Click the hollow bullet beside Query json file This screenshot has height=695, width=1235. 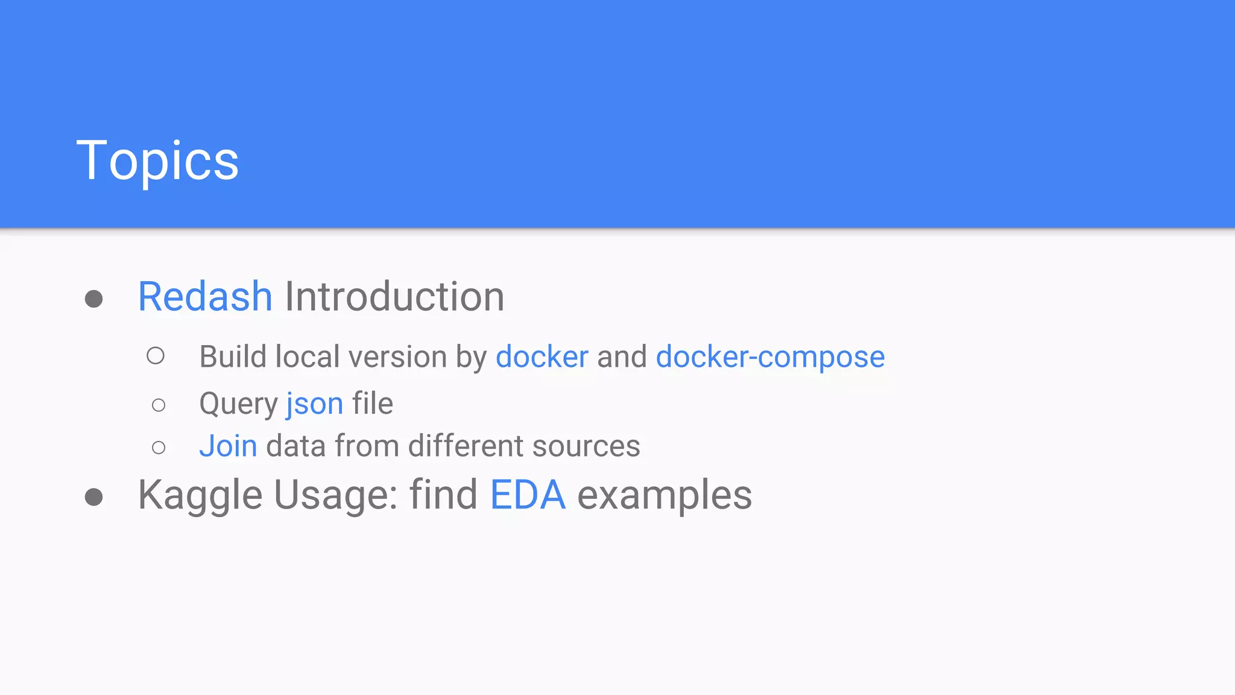tap(159, 405)
